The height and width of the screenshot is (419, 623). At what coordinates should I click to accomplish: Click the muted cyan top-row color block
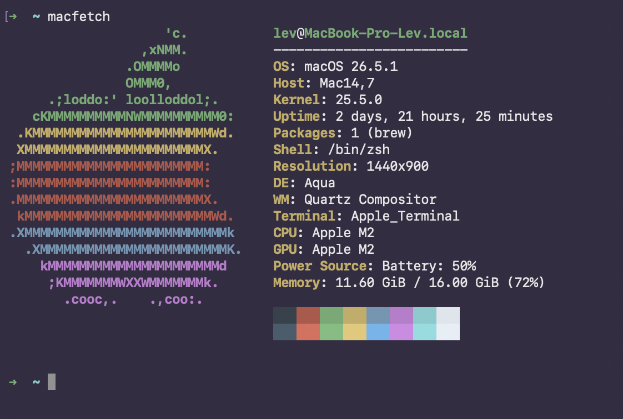(x=425, y=315)
